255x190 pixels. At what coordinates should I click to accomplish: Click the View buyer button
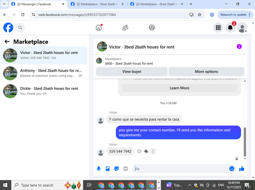pos(132,72)
